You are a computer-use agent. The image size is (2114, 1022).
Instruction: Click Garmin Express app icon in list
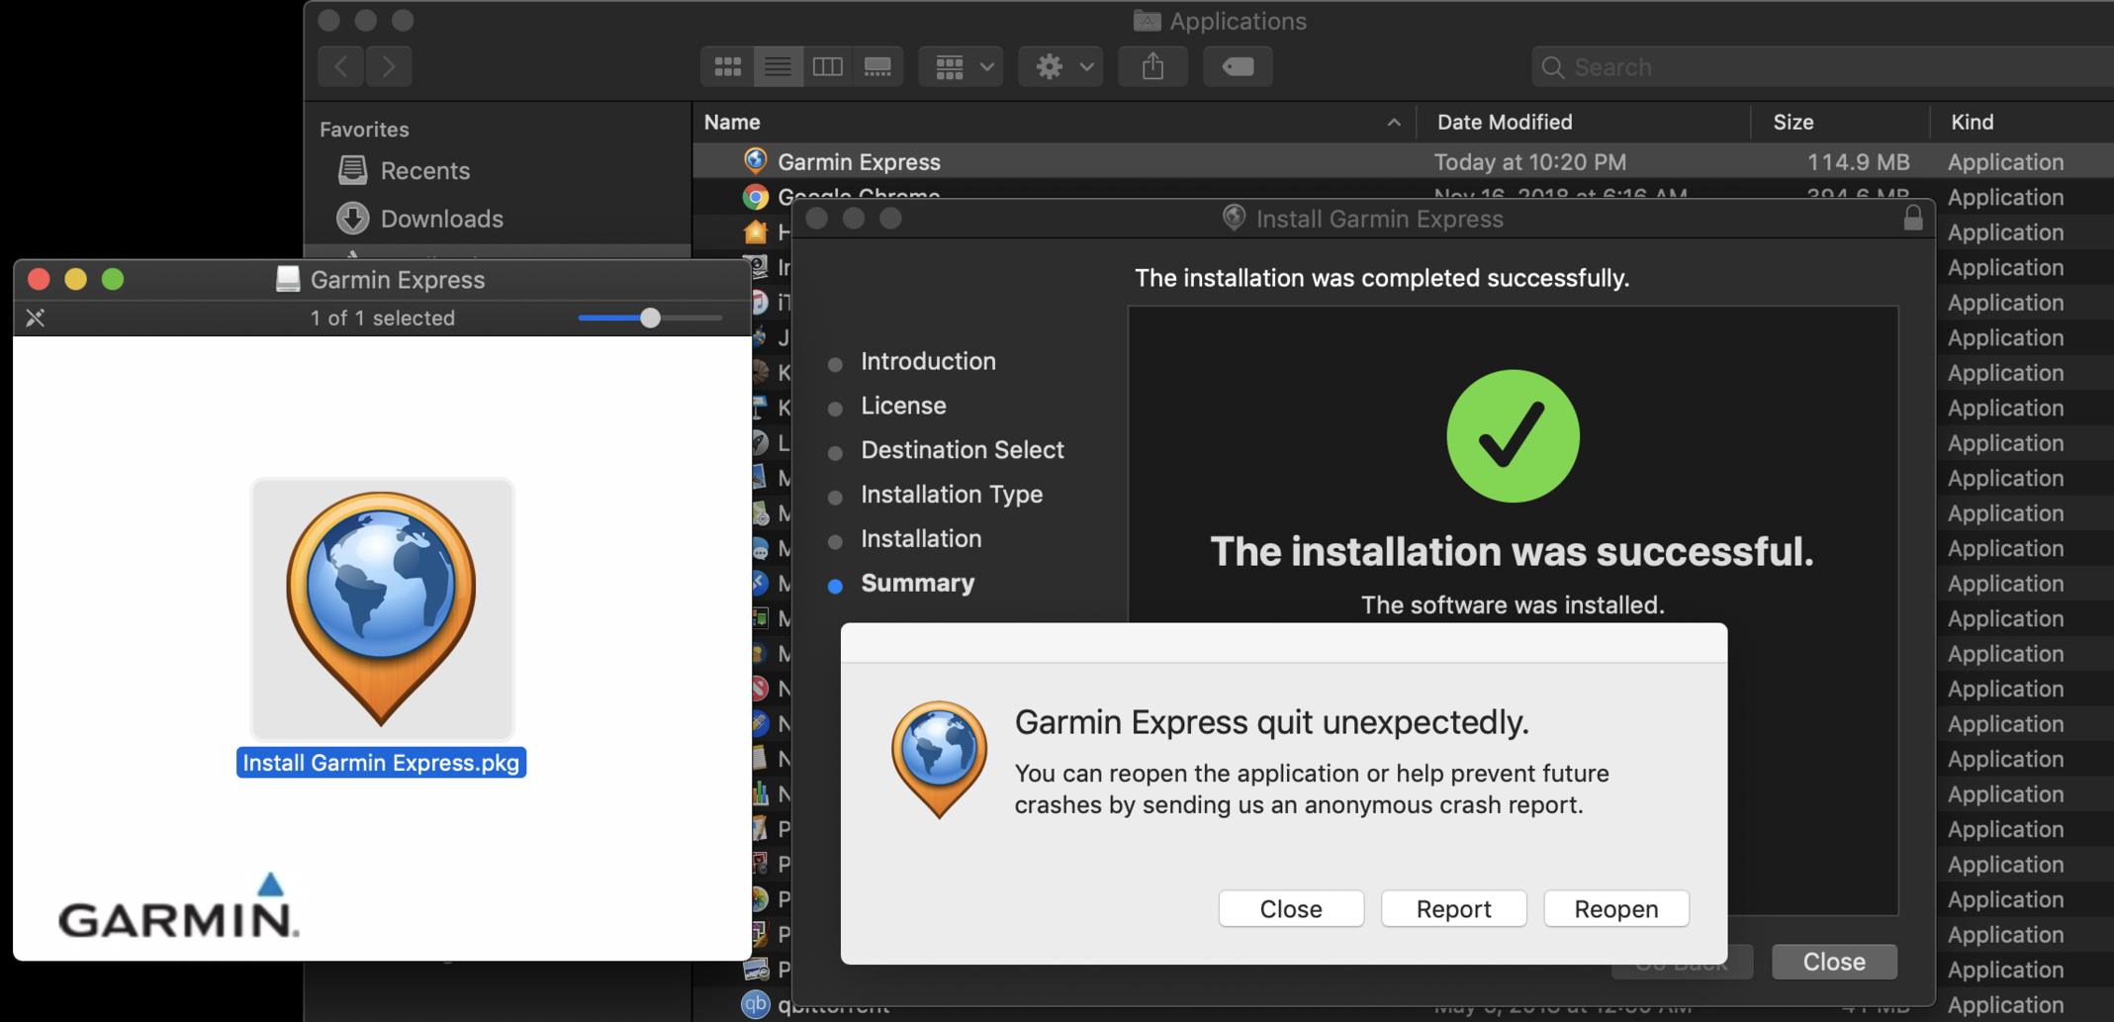755,160
